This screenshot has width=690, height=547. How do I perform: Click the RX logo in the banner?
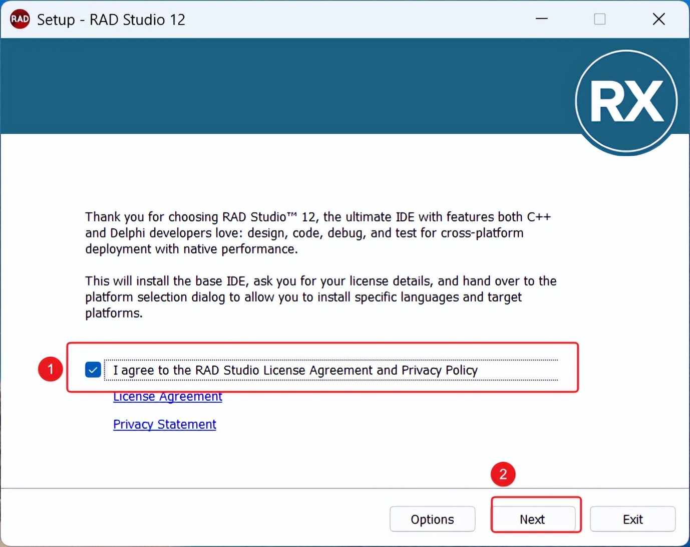tap(626, 102)
